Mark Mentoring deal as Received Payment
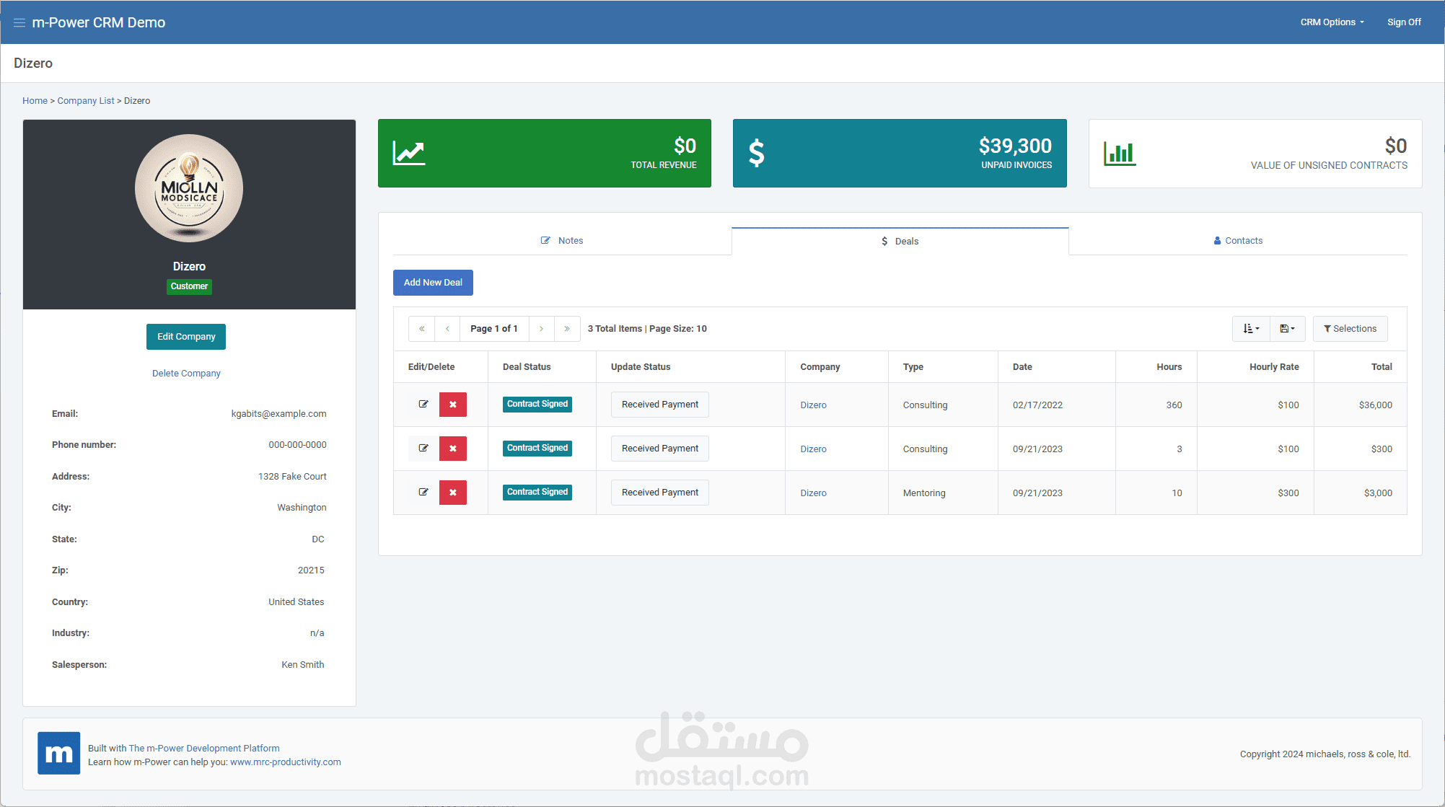 click(x=659, y=493)
